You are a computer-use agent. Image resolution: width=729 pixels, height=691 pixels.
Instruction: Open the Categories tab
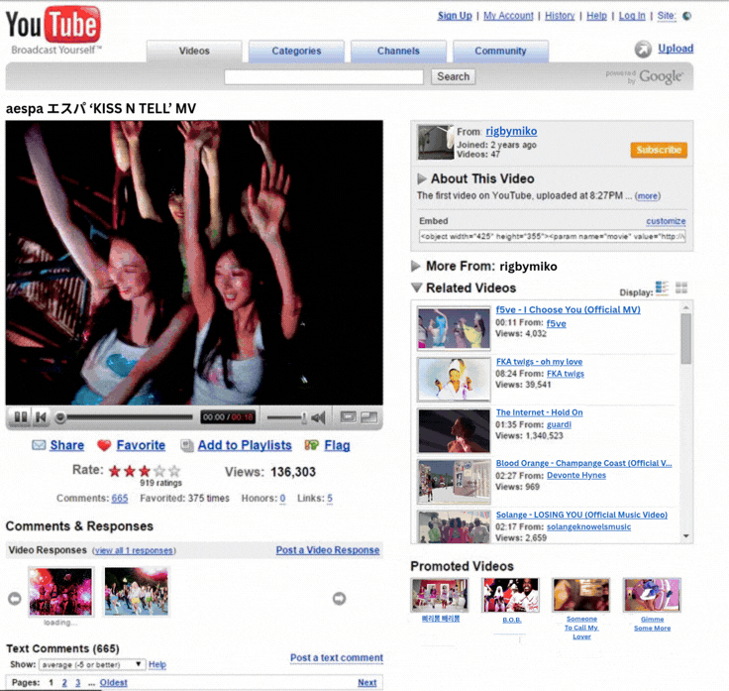[x=296, y=52]
